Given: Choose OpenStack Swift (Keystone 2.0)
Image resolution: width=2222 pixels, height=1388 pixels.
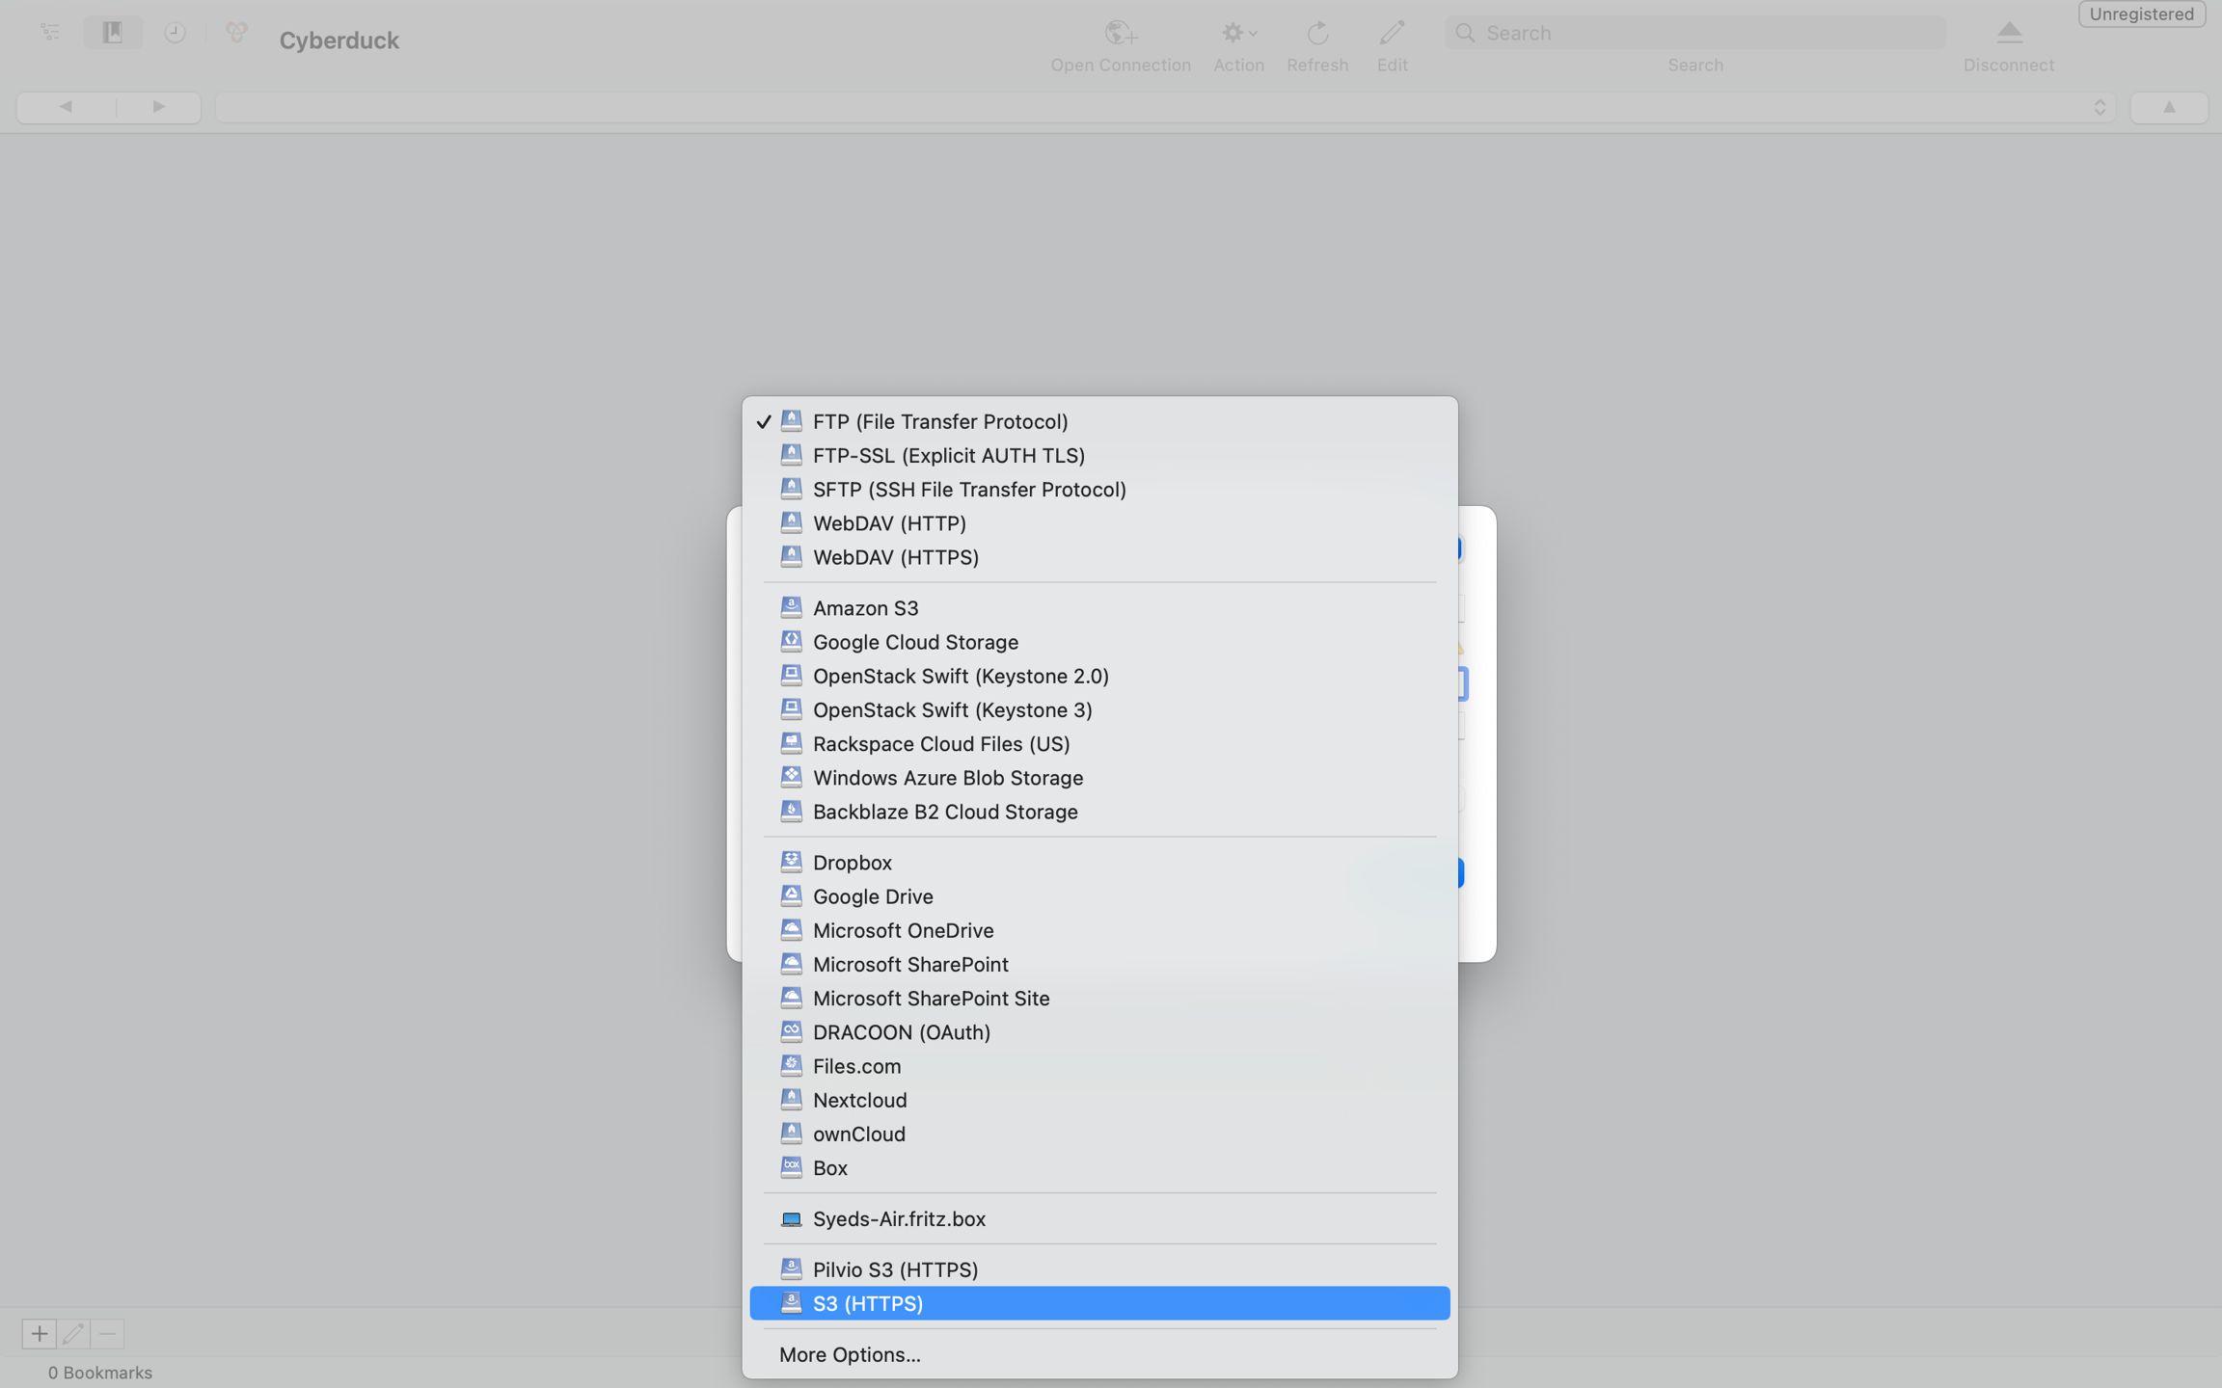Looking at the screenshot, I should 1099,676.
